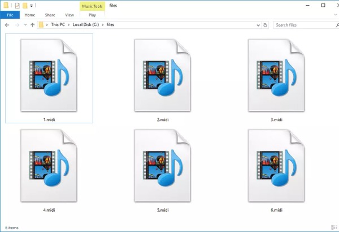The height and width of the screenshot is (232, 339).
Task: Select the 4.midi file icon
Action: pos(49,166)
